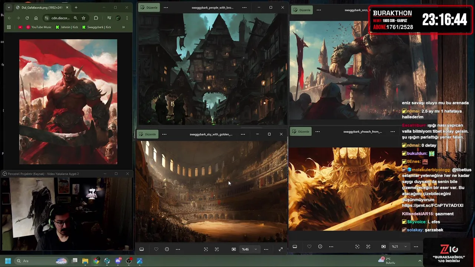Open the Chrome three-dot menu

click(127, 18)
